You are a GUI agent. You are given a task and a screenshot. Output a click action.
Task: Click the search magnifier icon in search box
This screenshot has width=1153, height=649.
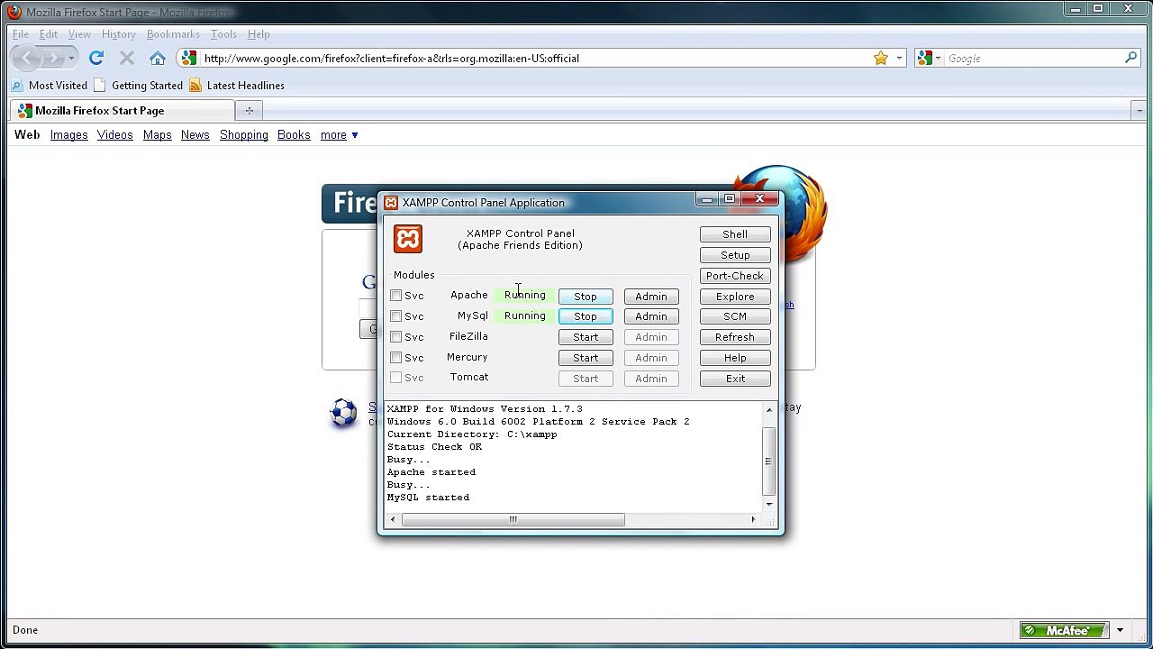[1131, 59]
